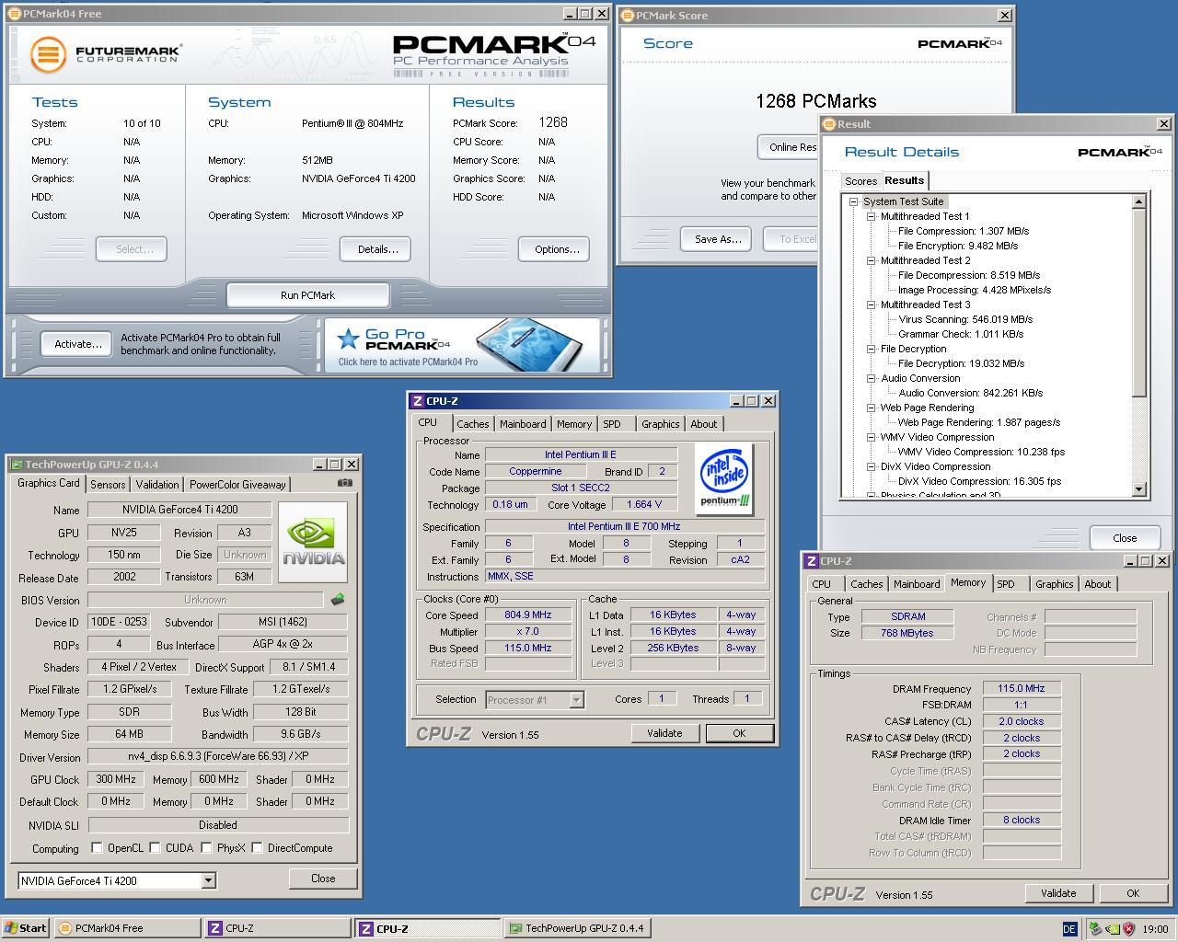The width and height of the screenshot is (1178, 942).
Task: Collapse the File Decryption node
Action: (x=871, y=349)
